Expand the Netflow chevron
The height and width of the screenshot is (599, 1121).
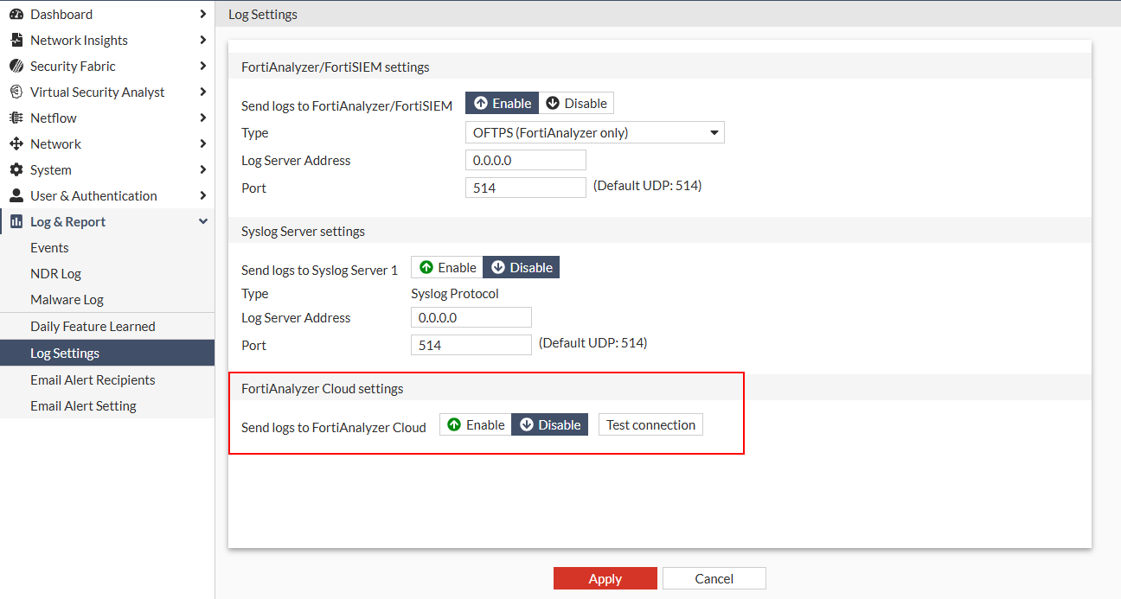click(x=202, y=118)
